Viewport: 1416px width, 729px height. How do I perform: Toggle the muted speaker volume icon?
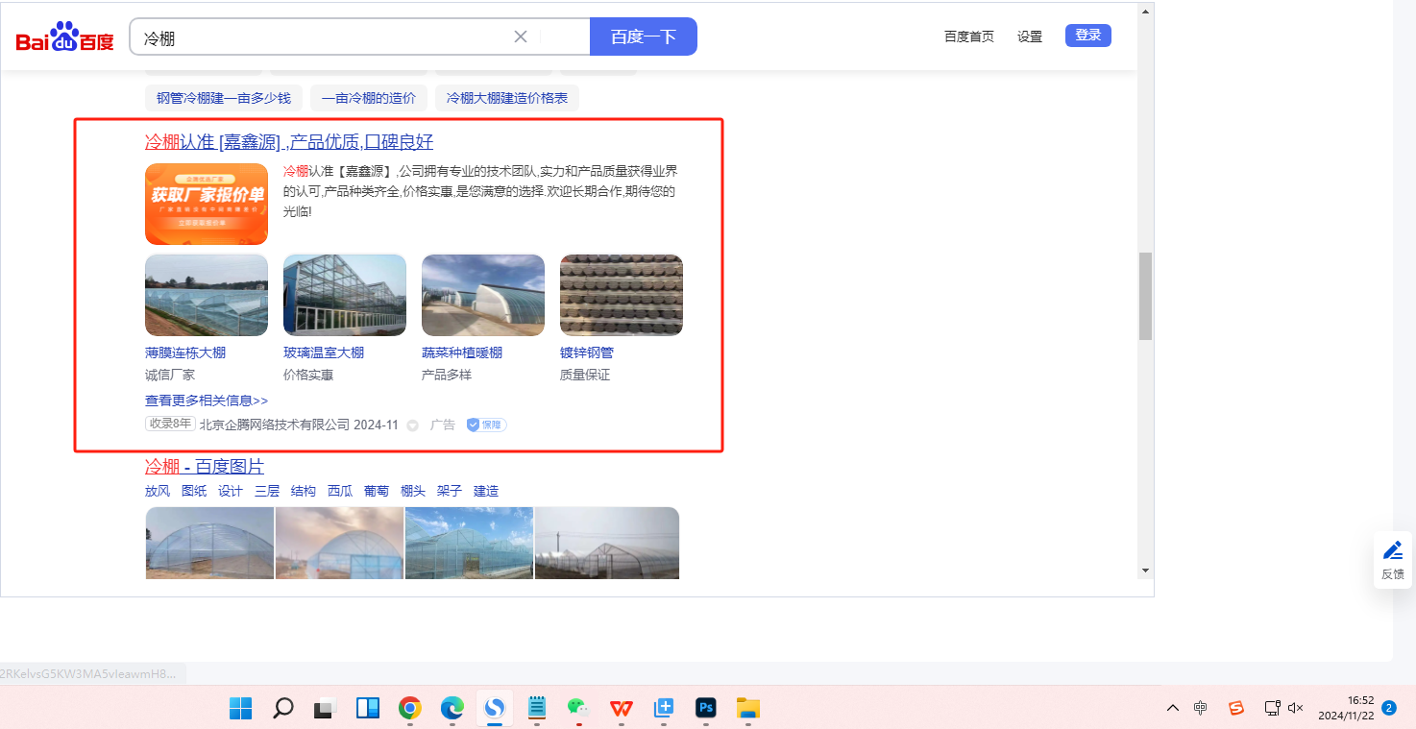pyautogui.click(x=1295, y=708)
